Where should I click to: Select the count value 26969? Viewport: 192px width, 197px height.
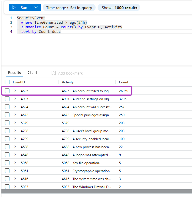coord(124,91)
